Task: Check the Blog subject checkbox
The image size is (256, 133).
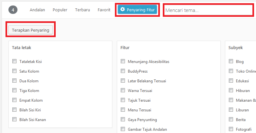Action: [x=231, y=61]
